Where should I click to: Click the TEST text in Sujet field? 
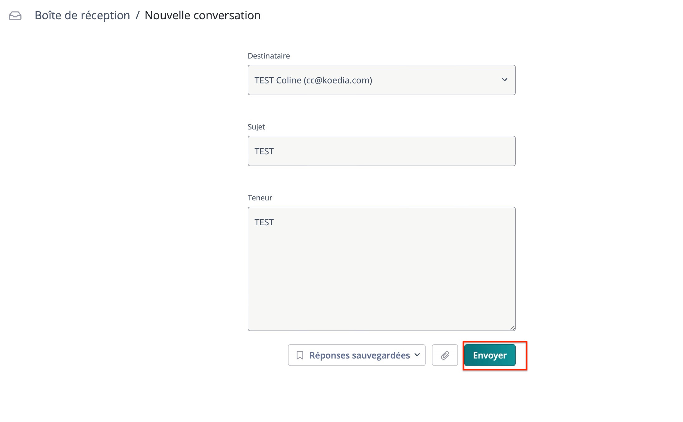pos(264,151)
